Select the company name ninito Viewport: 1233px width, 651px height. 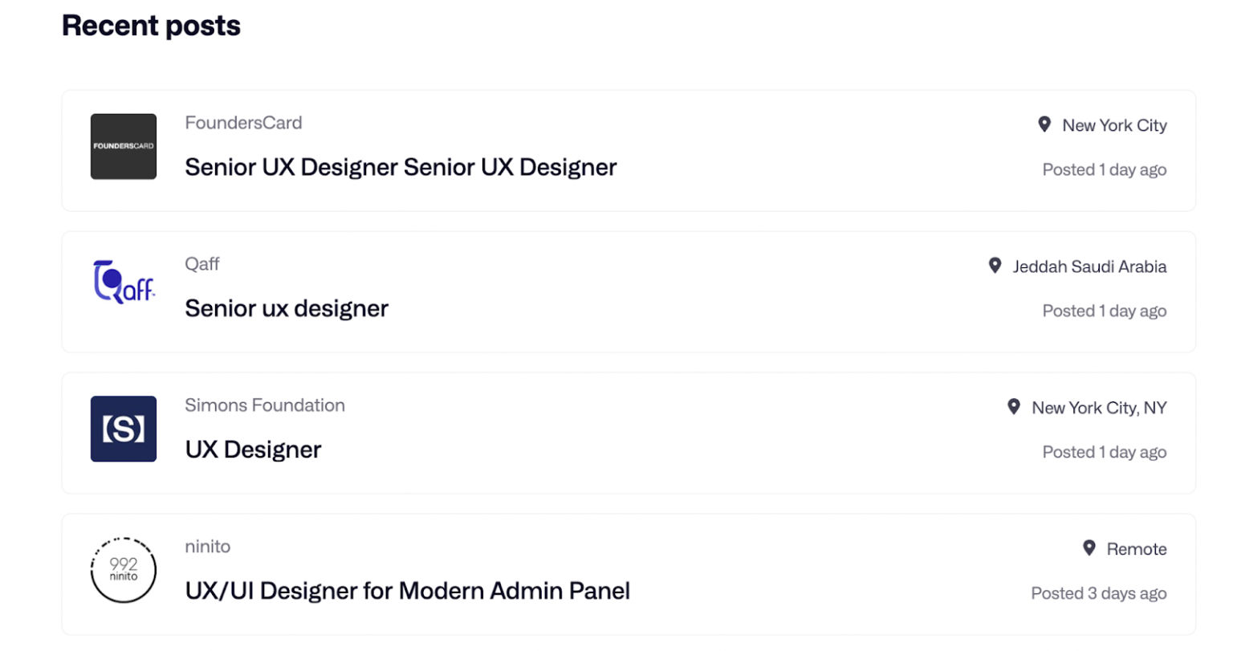[208, 546]
